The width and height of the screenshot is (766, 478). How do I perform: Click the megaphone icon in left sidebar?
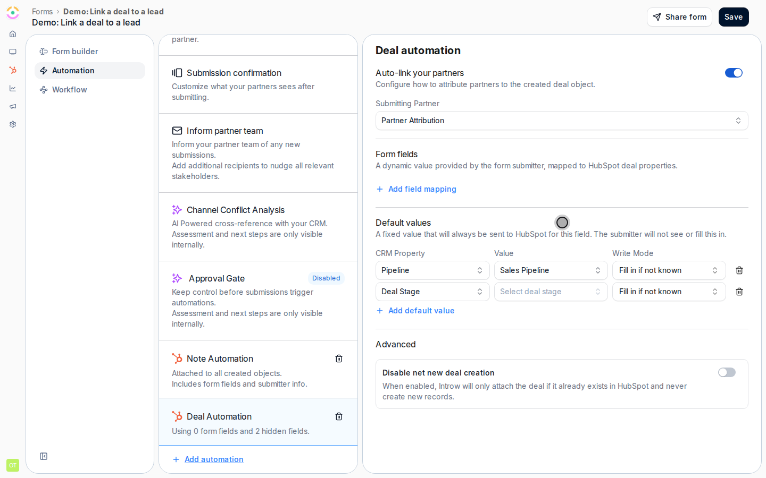click(13, 106)
